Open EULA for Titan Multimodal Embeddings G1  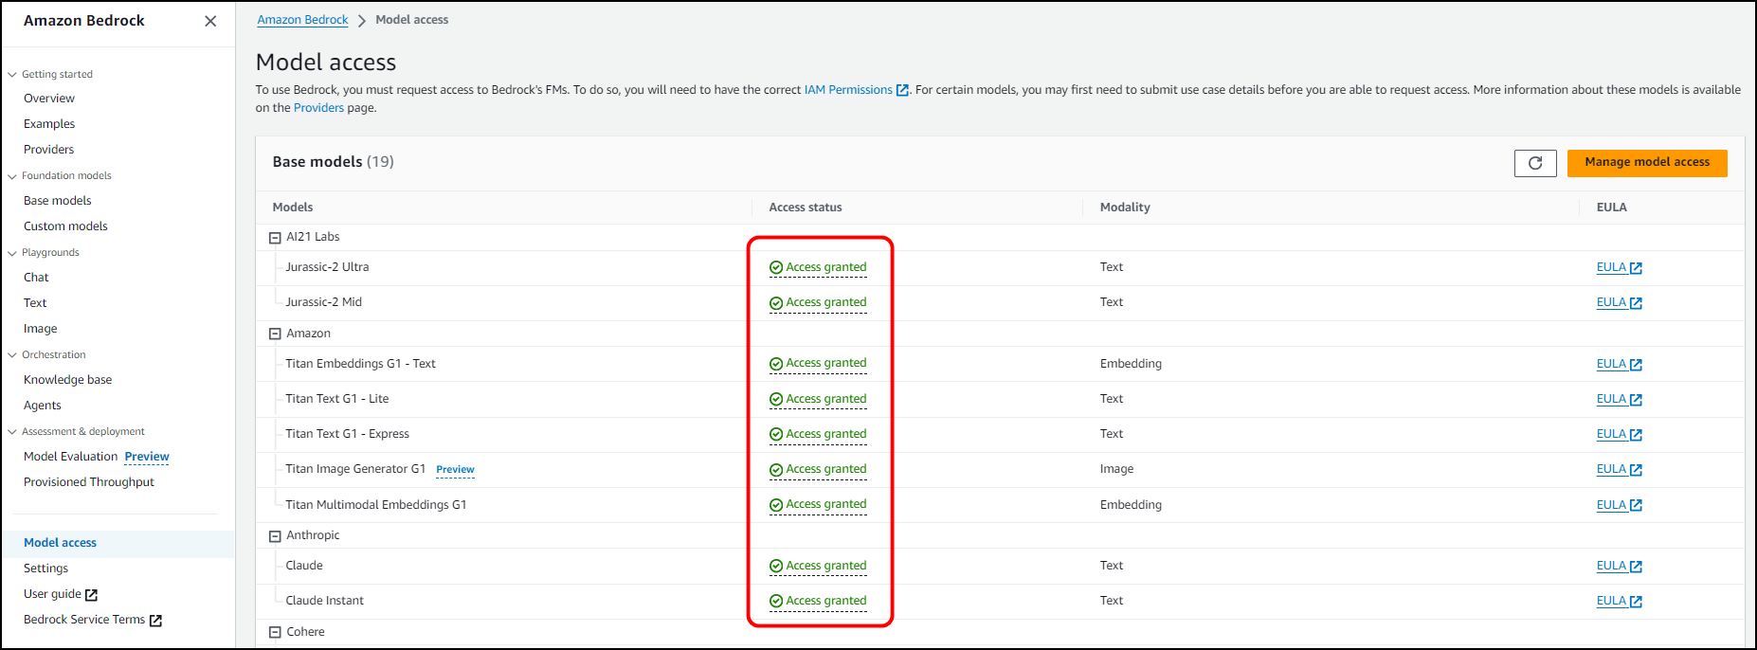(1619, 506)
